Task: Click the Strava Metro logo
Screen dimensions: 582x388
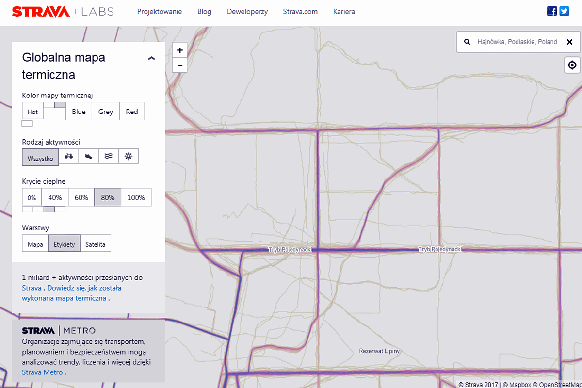Action: 59,331
